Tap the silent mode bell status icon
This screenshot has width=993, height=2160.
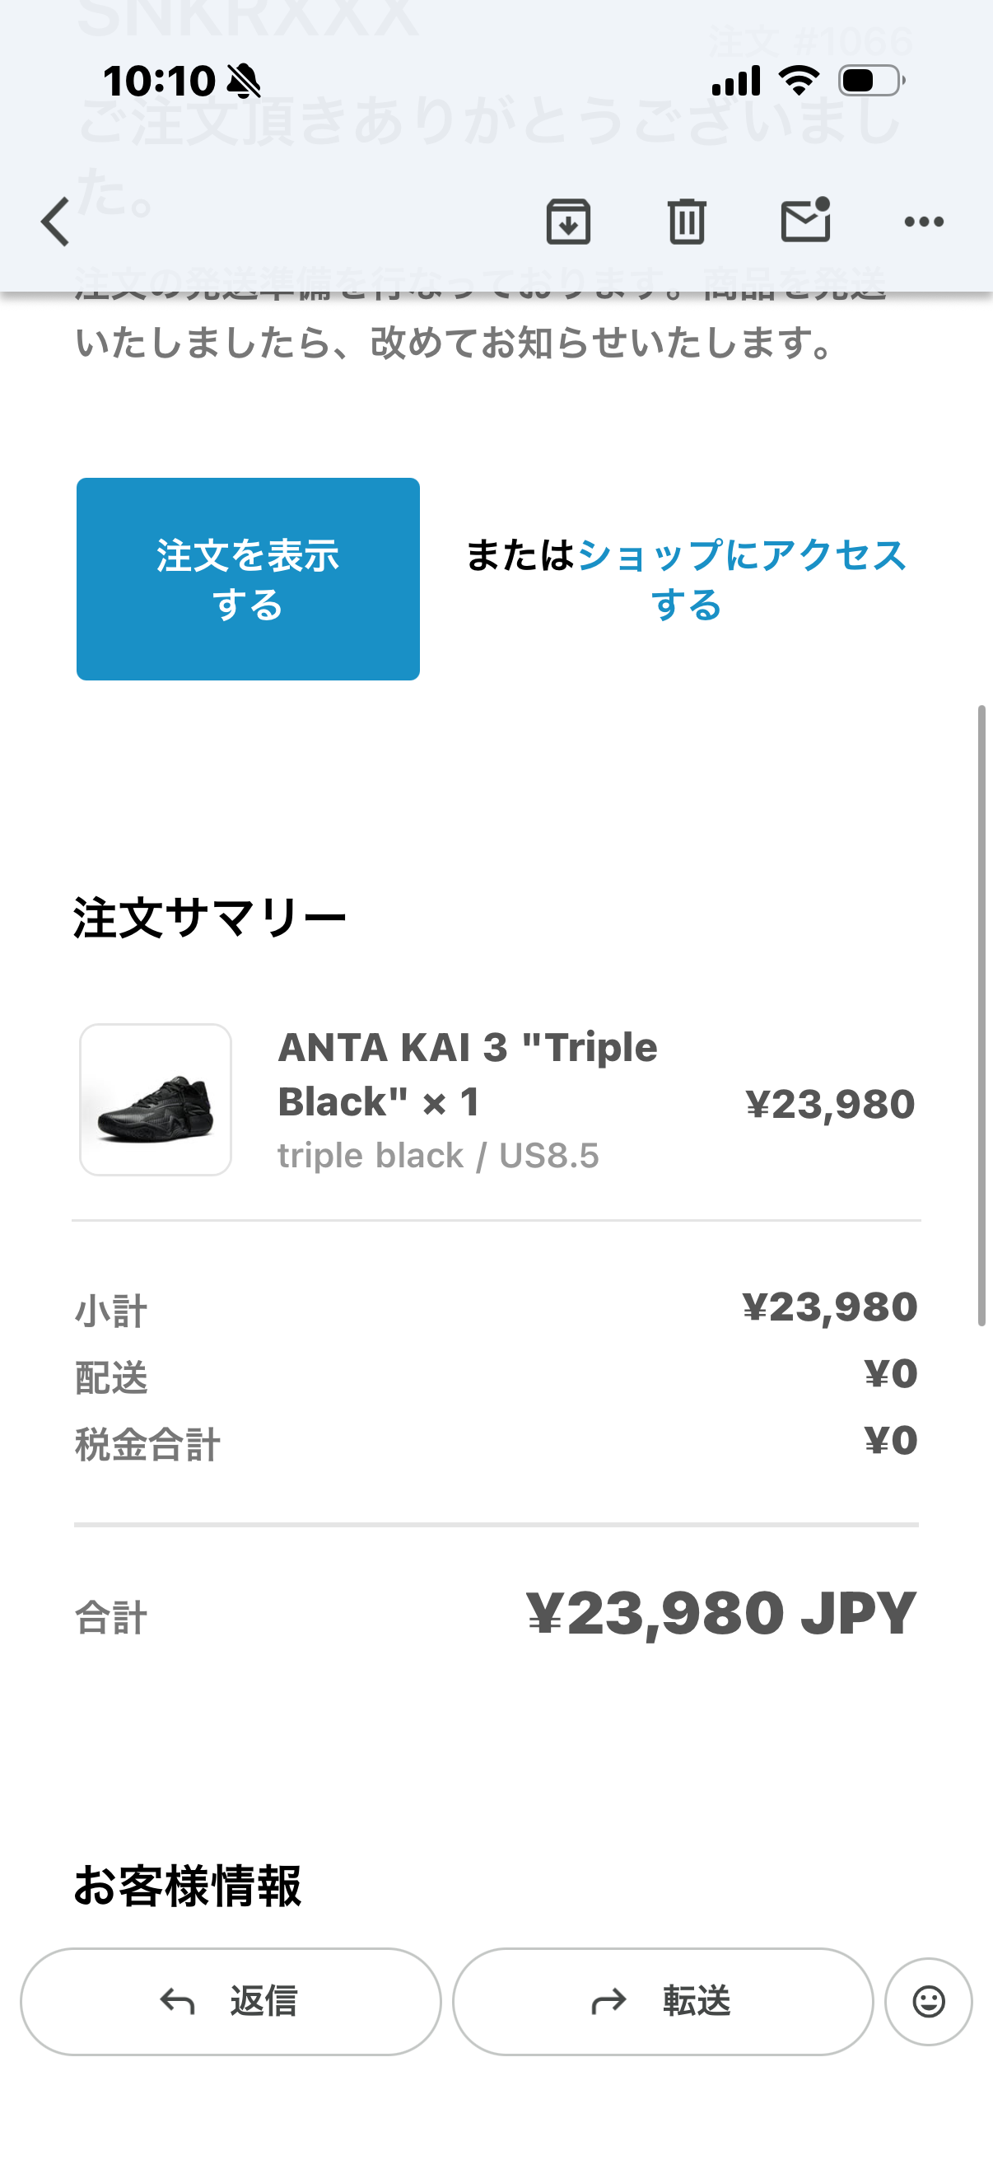(244, 82)
